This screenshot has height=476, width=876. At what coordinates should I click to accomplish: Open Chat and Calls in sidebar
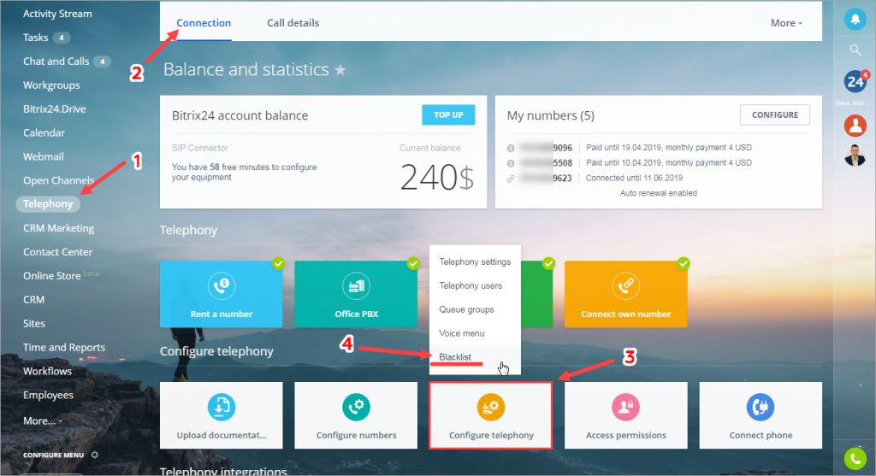(56, 62)
